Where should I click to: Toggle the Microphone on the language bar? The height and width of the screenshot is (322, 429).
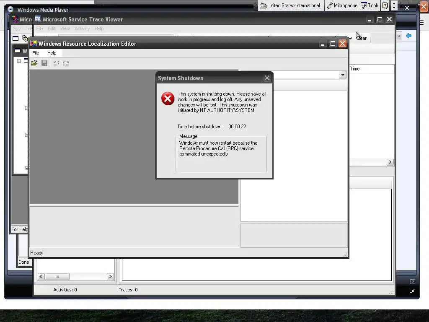coord(342,5)
